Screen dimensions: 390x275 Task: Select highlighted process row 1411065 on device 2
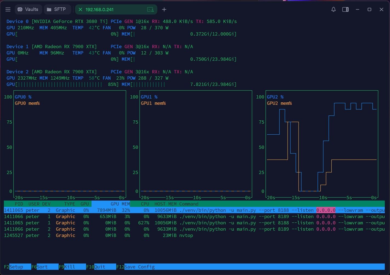(194, 210)
